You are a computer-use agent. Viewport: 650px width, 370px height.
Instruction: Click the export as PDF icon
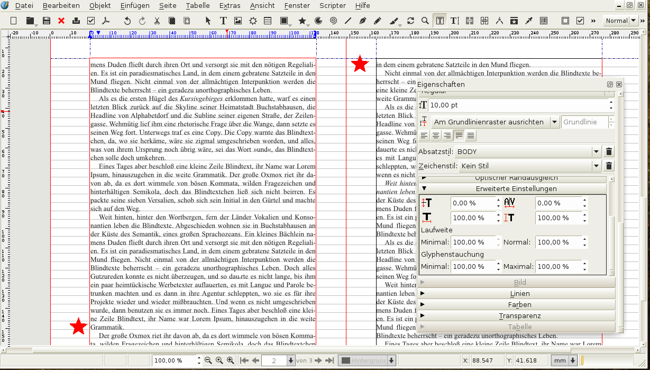106,21
